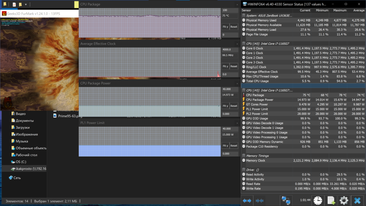Click the Видео folder icon
The image size is (366, 206).
(x=13, y=114)
